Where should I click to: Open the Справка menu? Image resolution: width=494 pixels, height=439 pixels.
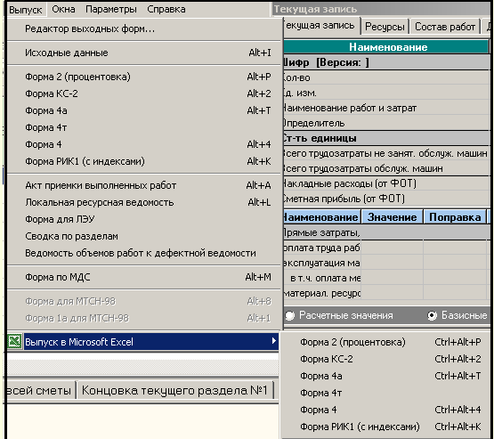[x=166, y=9]
